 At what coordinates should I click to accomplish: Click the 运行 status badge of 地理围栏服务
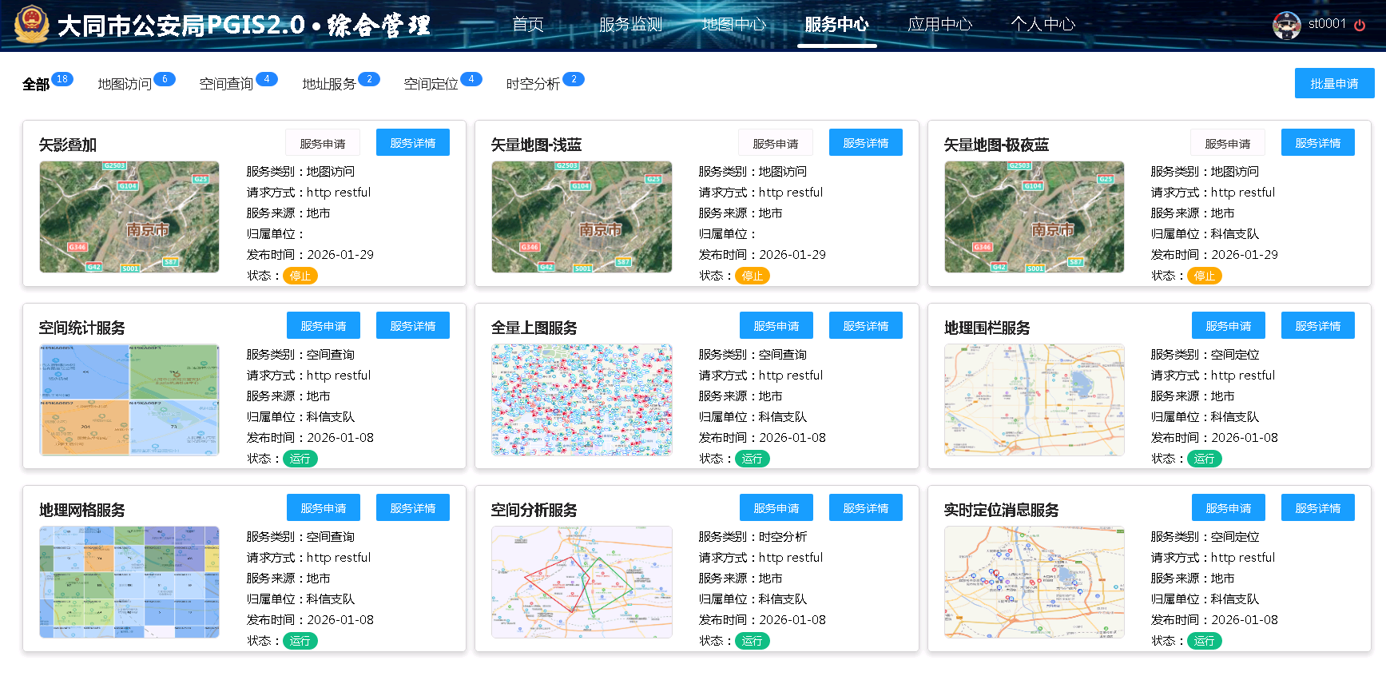[1205, 459]
